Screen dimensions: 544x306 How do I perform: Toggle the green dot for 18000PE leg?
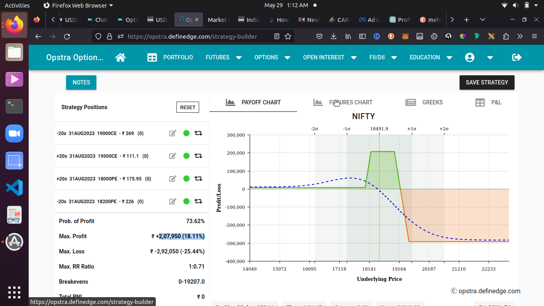186,179
